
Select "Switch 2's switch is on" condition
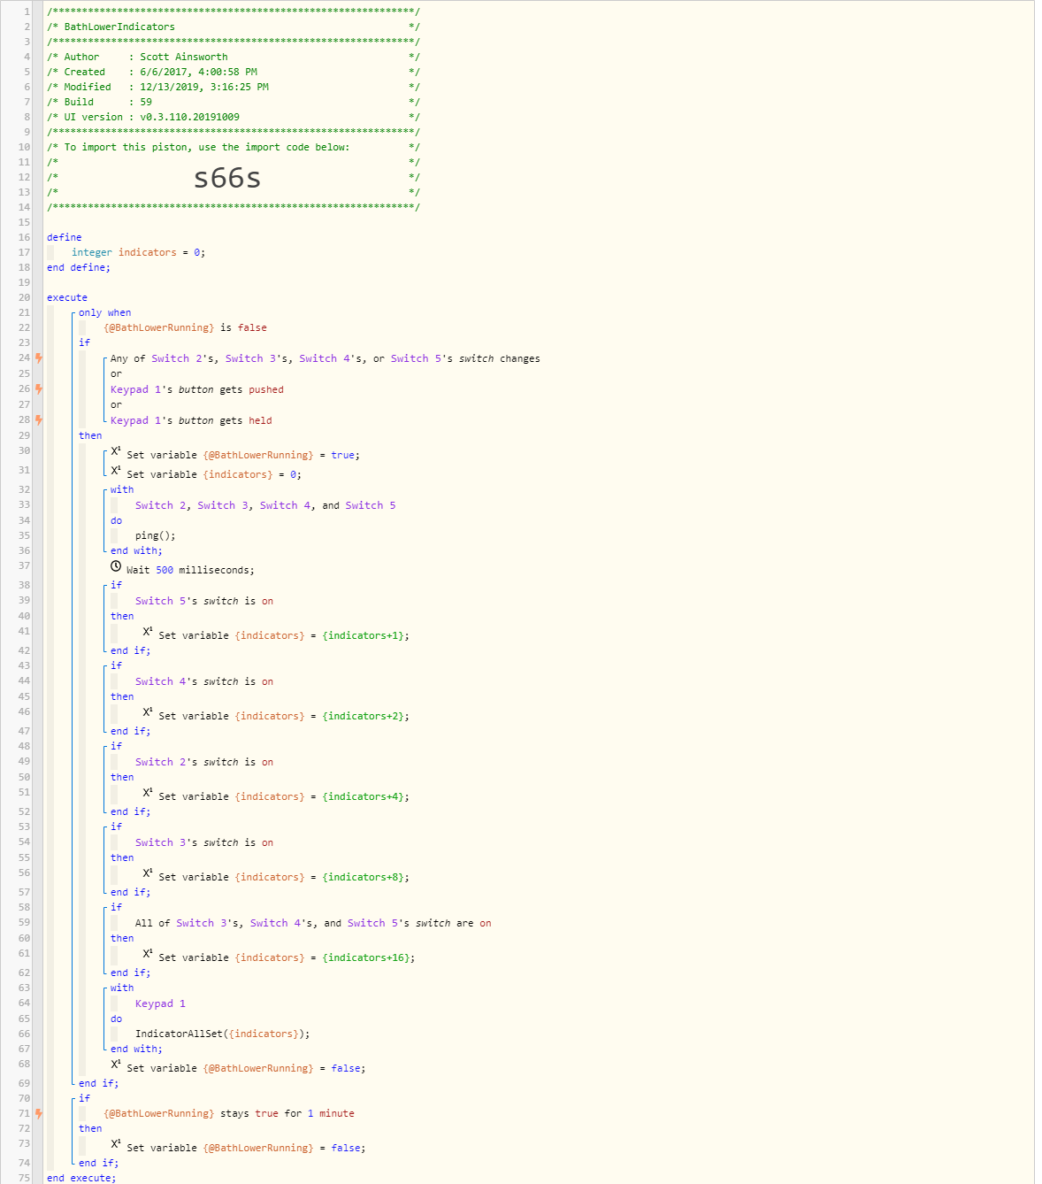tap(204, 762)
